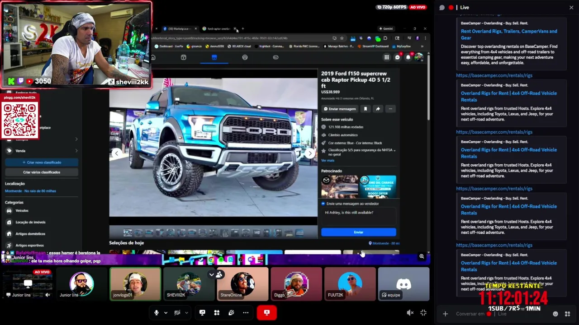Click the plus attachment button in chat
This screenshot has height=325, width=579.
[445, 314]
